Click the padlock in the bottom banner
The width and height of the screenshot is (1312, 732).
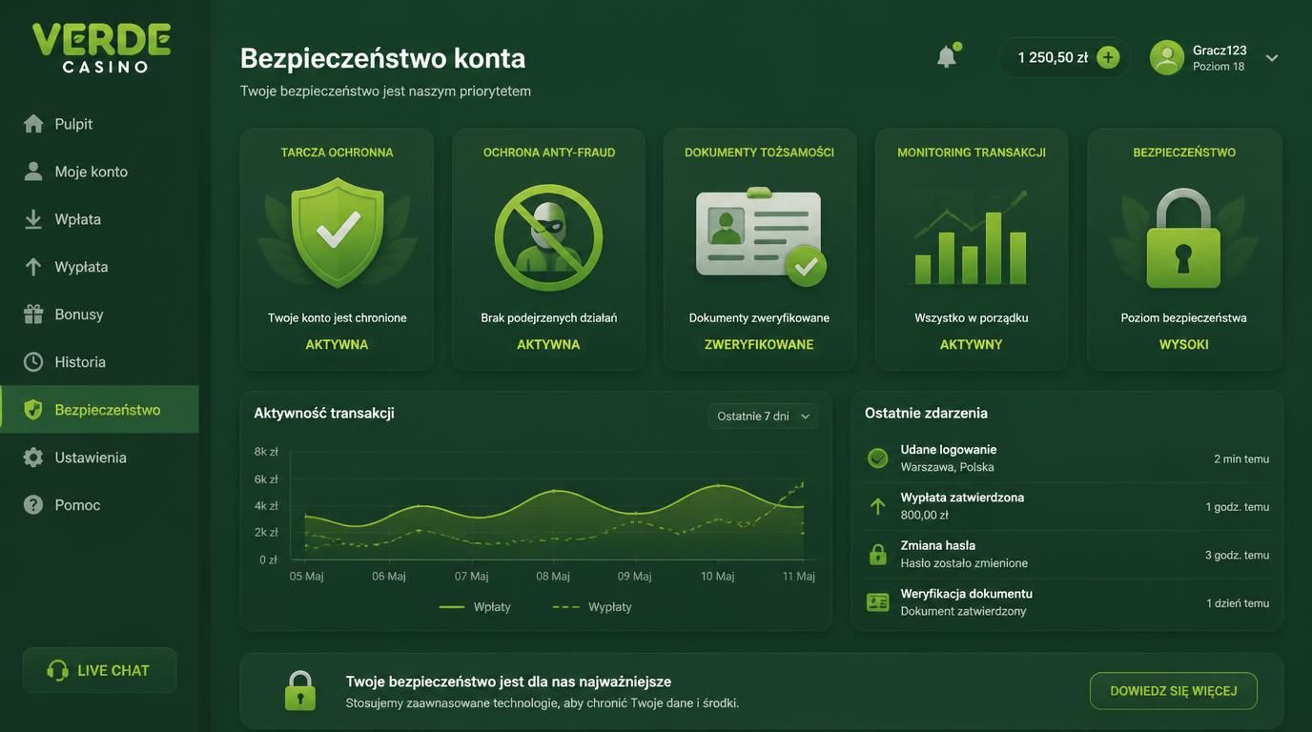coord(300,691)
